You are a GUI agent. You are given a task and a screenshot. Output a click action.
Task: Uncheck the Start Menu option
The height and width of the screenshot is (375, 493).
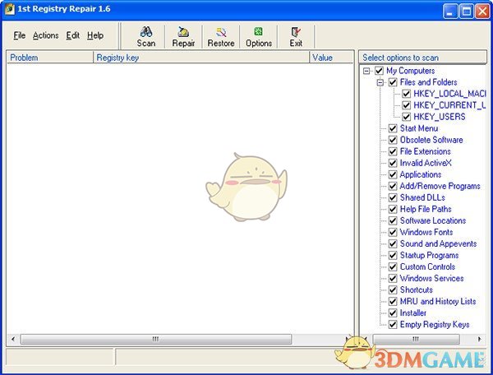pos(393,128)
